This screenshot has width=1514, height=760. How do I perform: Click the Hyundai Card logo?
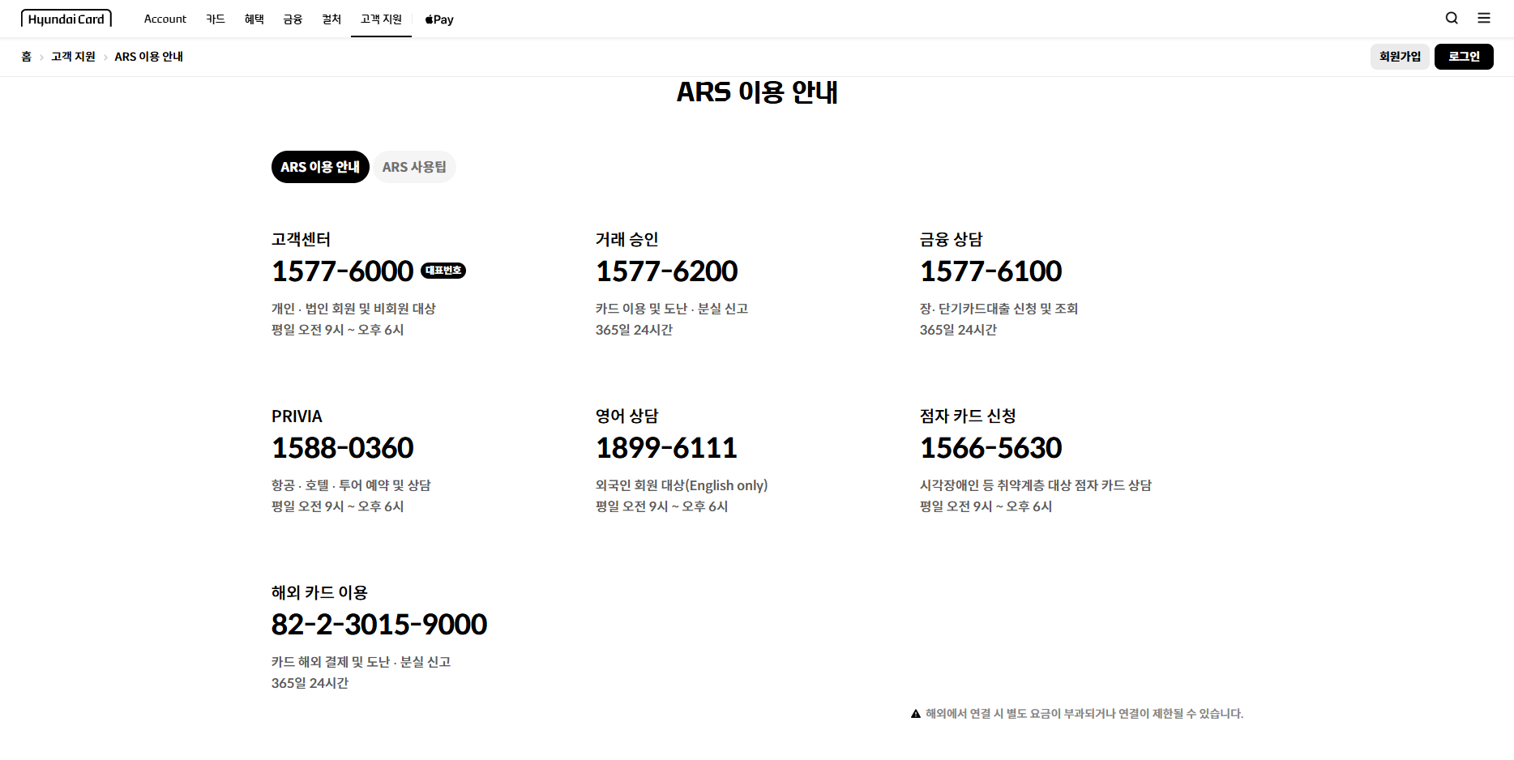(66, 17)
